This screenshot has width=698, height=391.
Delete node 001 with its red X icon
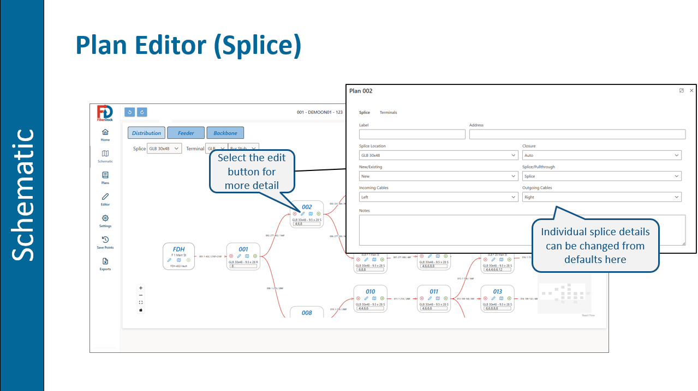(x=231, y=256)
